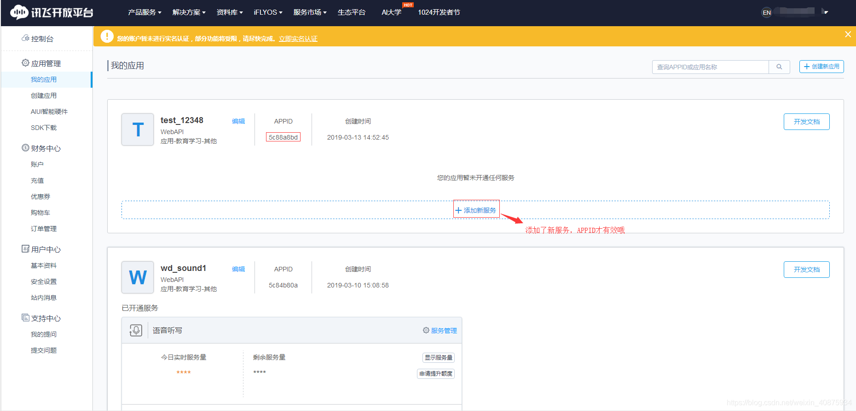
Task: Open 控制台 in the sidebar
Action: coord(38,39)
